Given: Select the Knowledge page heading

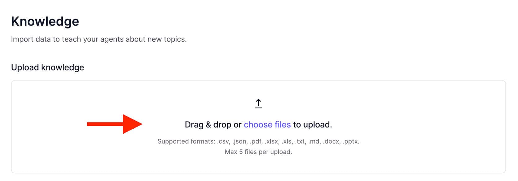Looking at the screenshot, I should [45, 21].
